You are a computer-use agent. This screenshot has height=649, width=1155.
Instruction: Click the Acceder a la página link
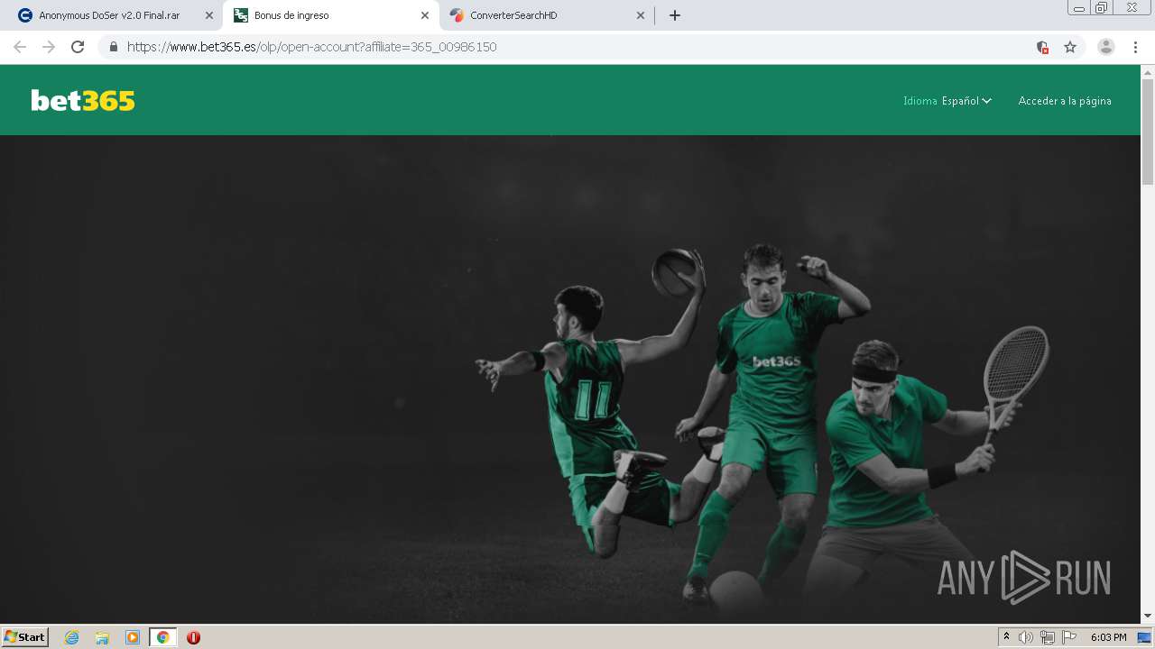pyautogui.click(x=1065, y=101)
